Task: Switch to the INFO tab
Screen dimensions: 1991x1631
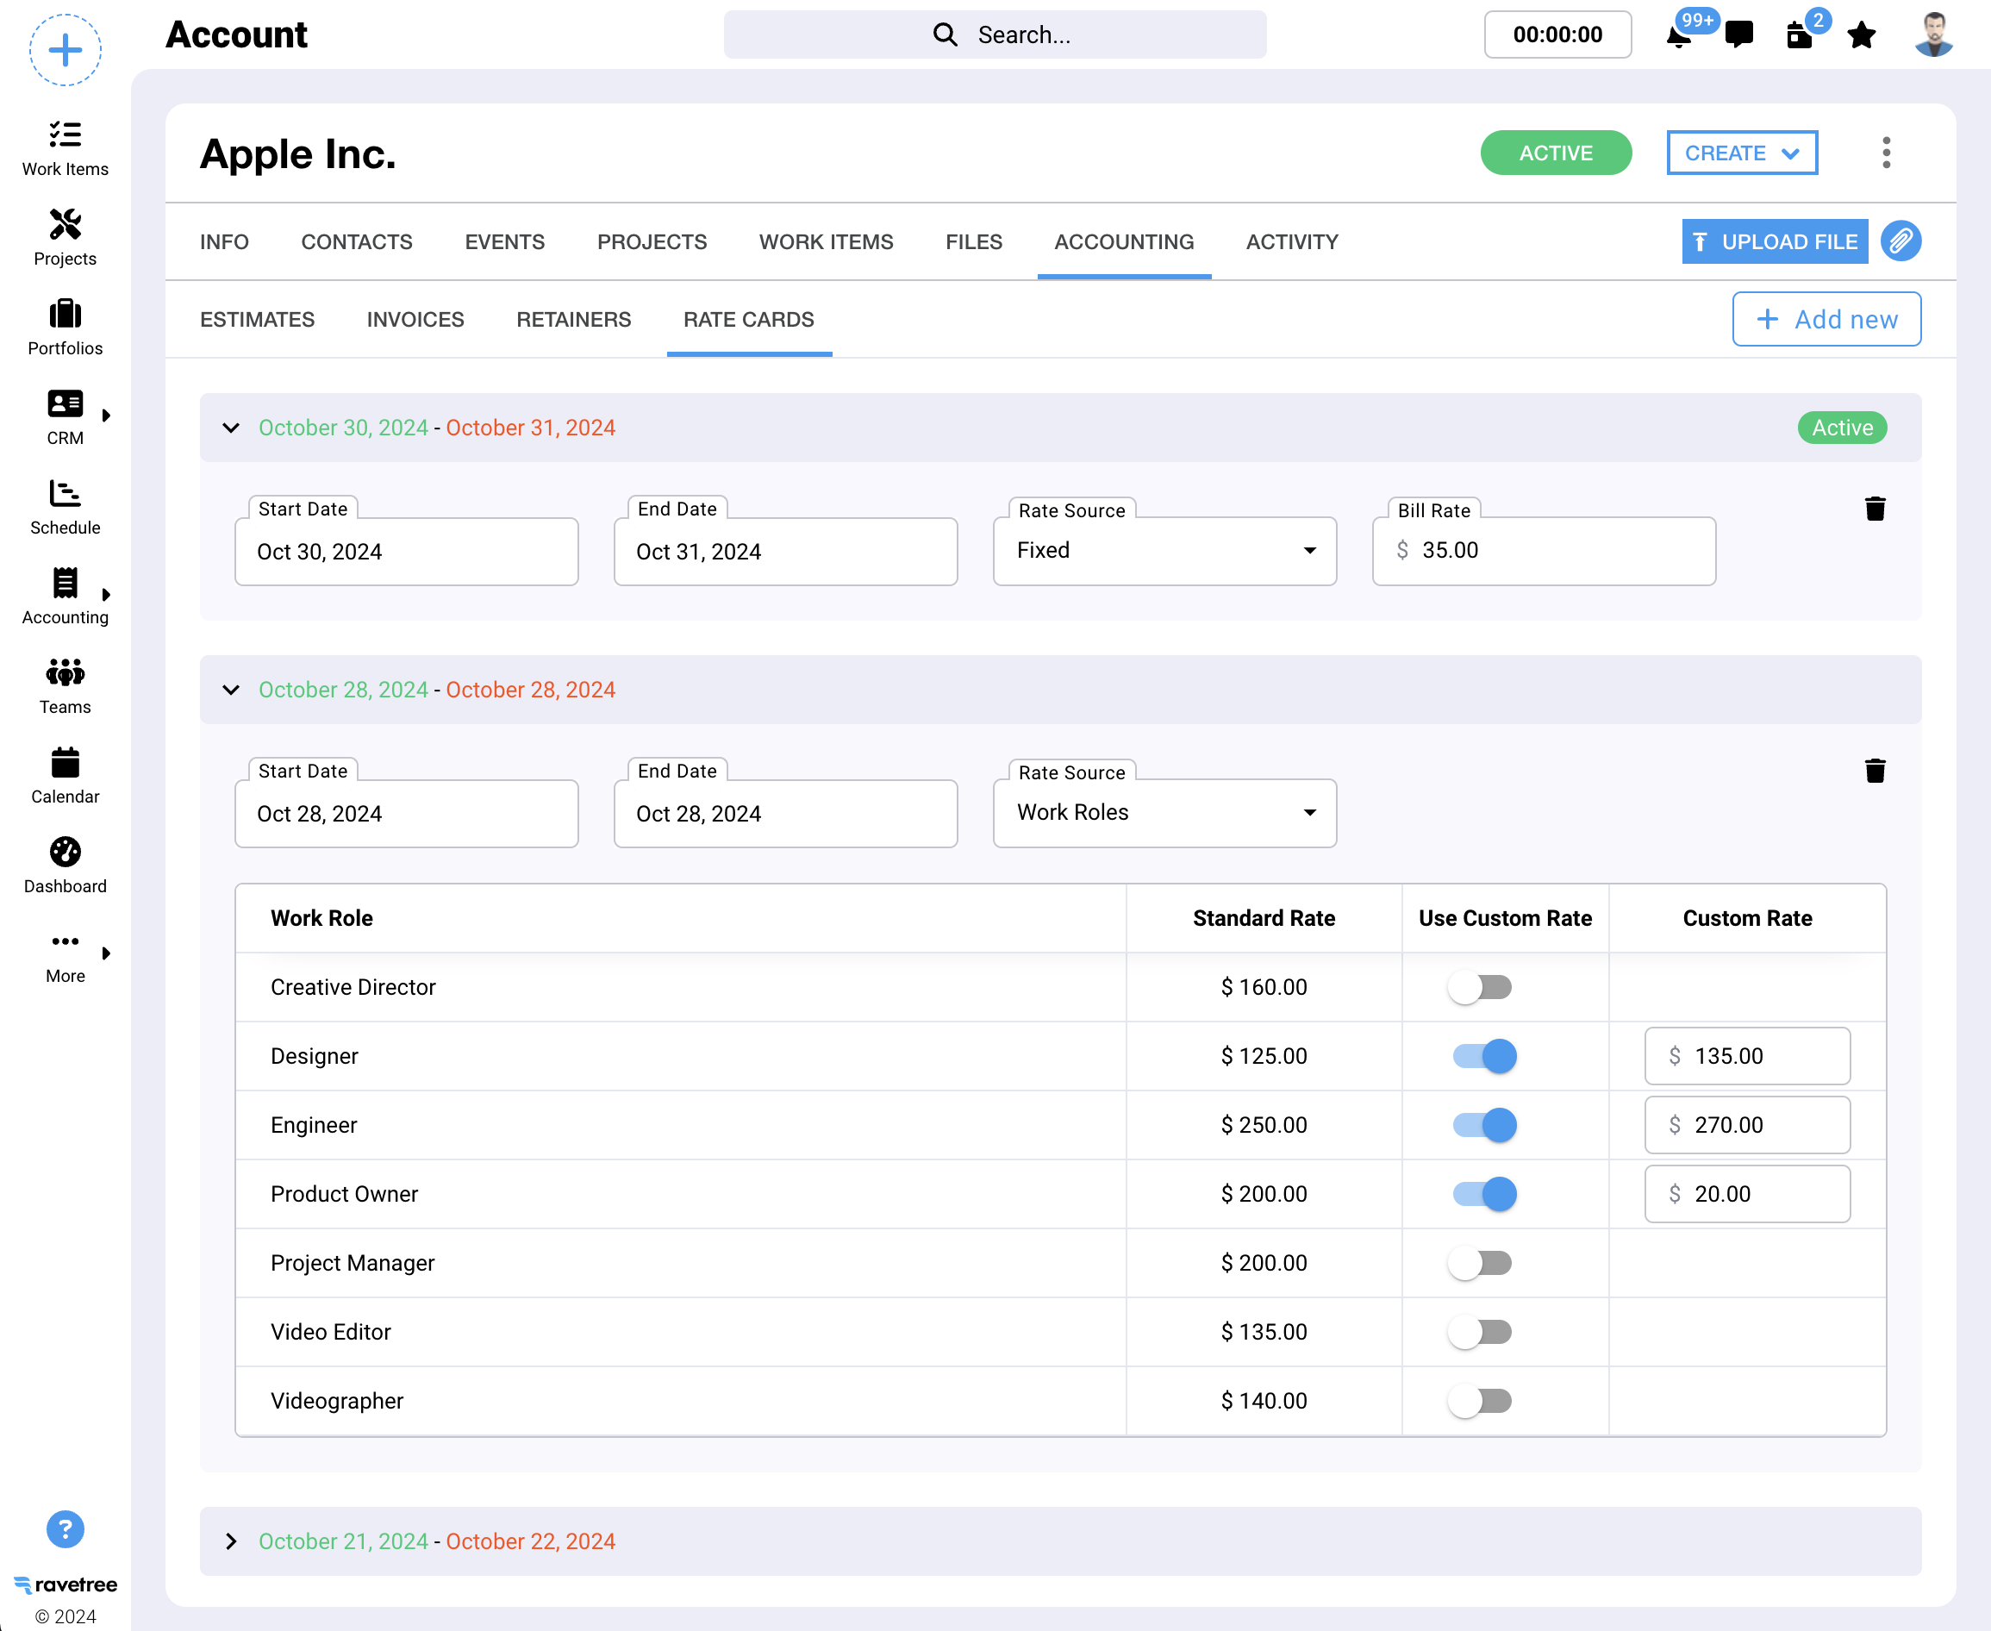Action: tap(224, 242)
